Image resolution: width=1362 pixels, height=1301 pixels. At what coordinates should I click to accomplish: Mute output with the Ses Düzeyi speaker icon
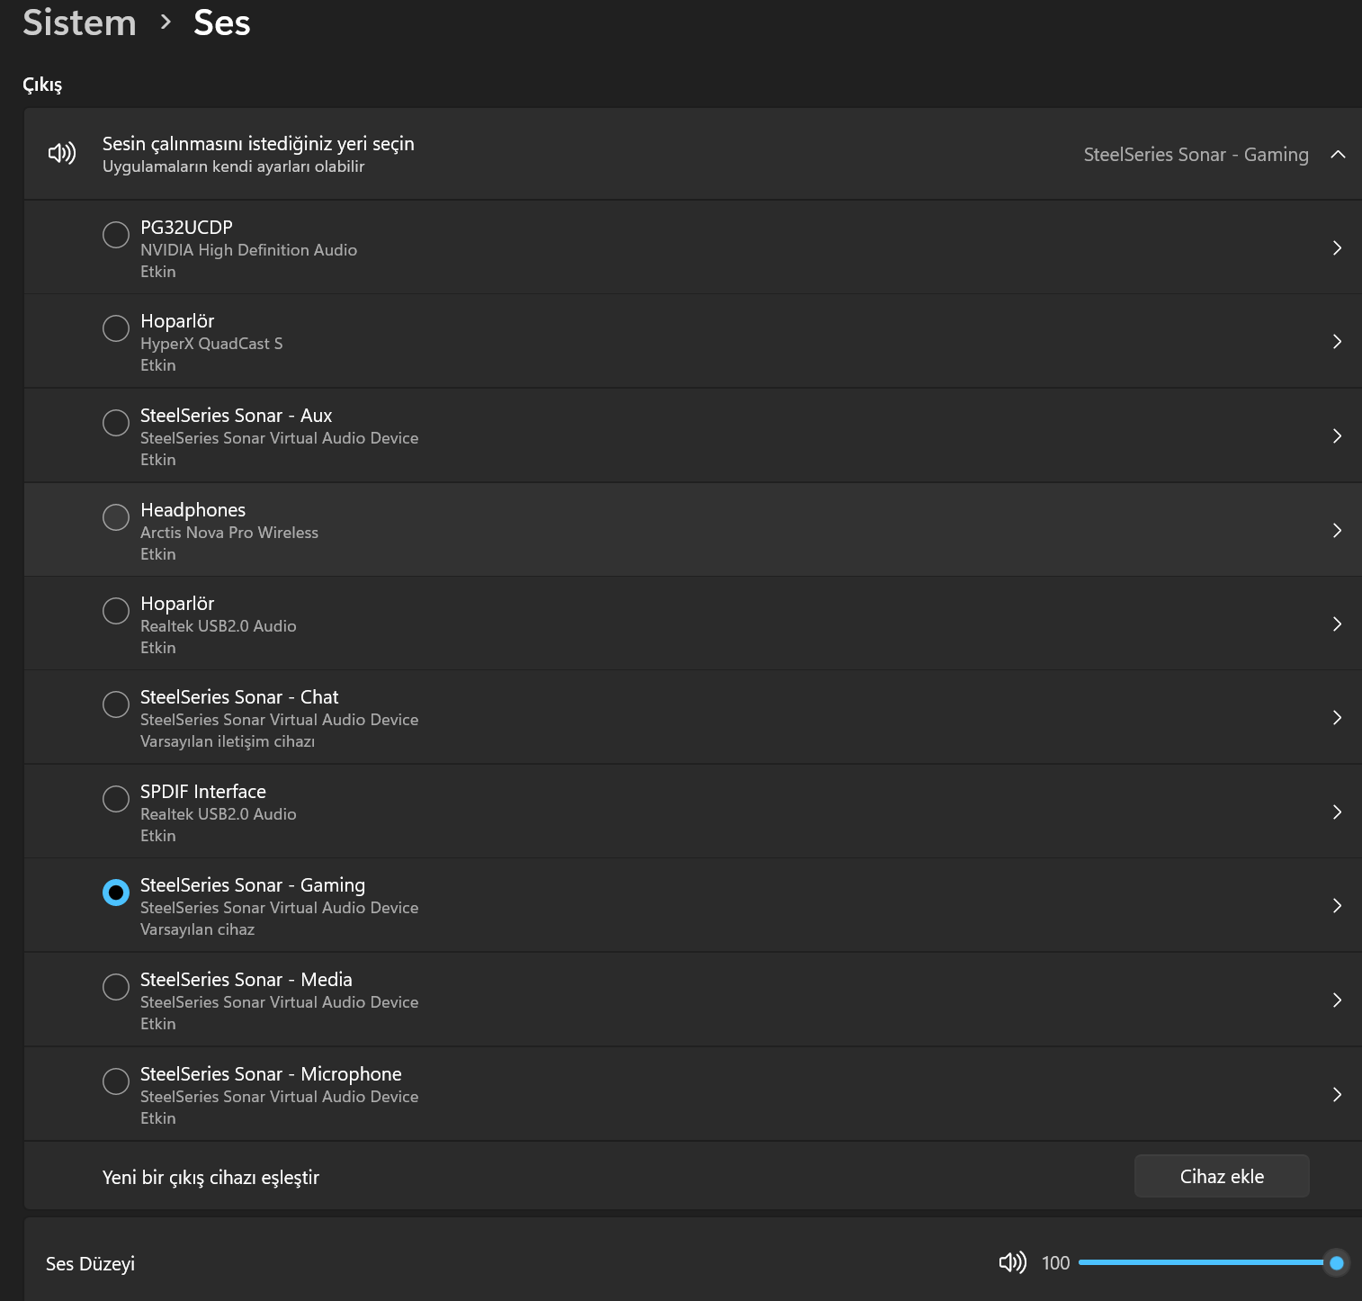1012,1262
